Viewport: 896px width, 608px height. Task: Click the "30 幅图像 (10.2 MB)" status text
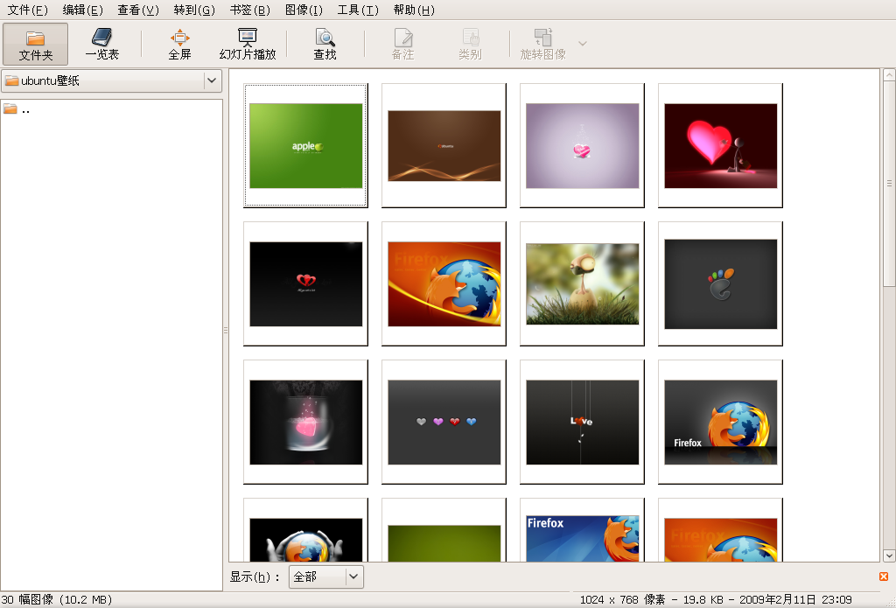pyautogui.click(x=57, y=599)
